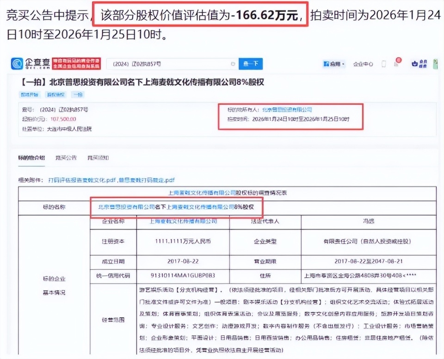Viewport: 444px width, 359px height.
Task: Click the registered capital 1111.1111万元人民币
Action: point(183,241)
